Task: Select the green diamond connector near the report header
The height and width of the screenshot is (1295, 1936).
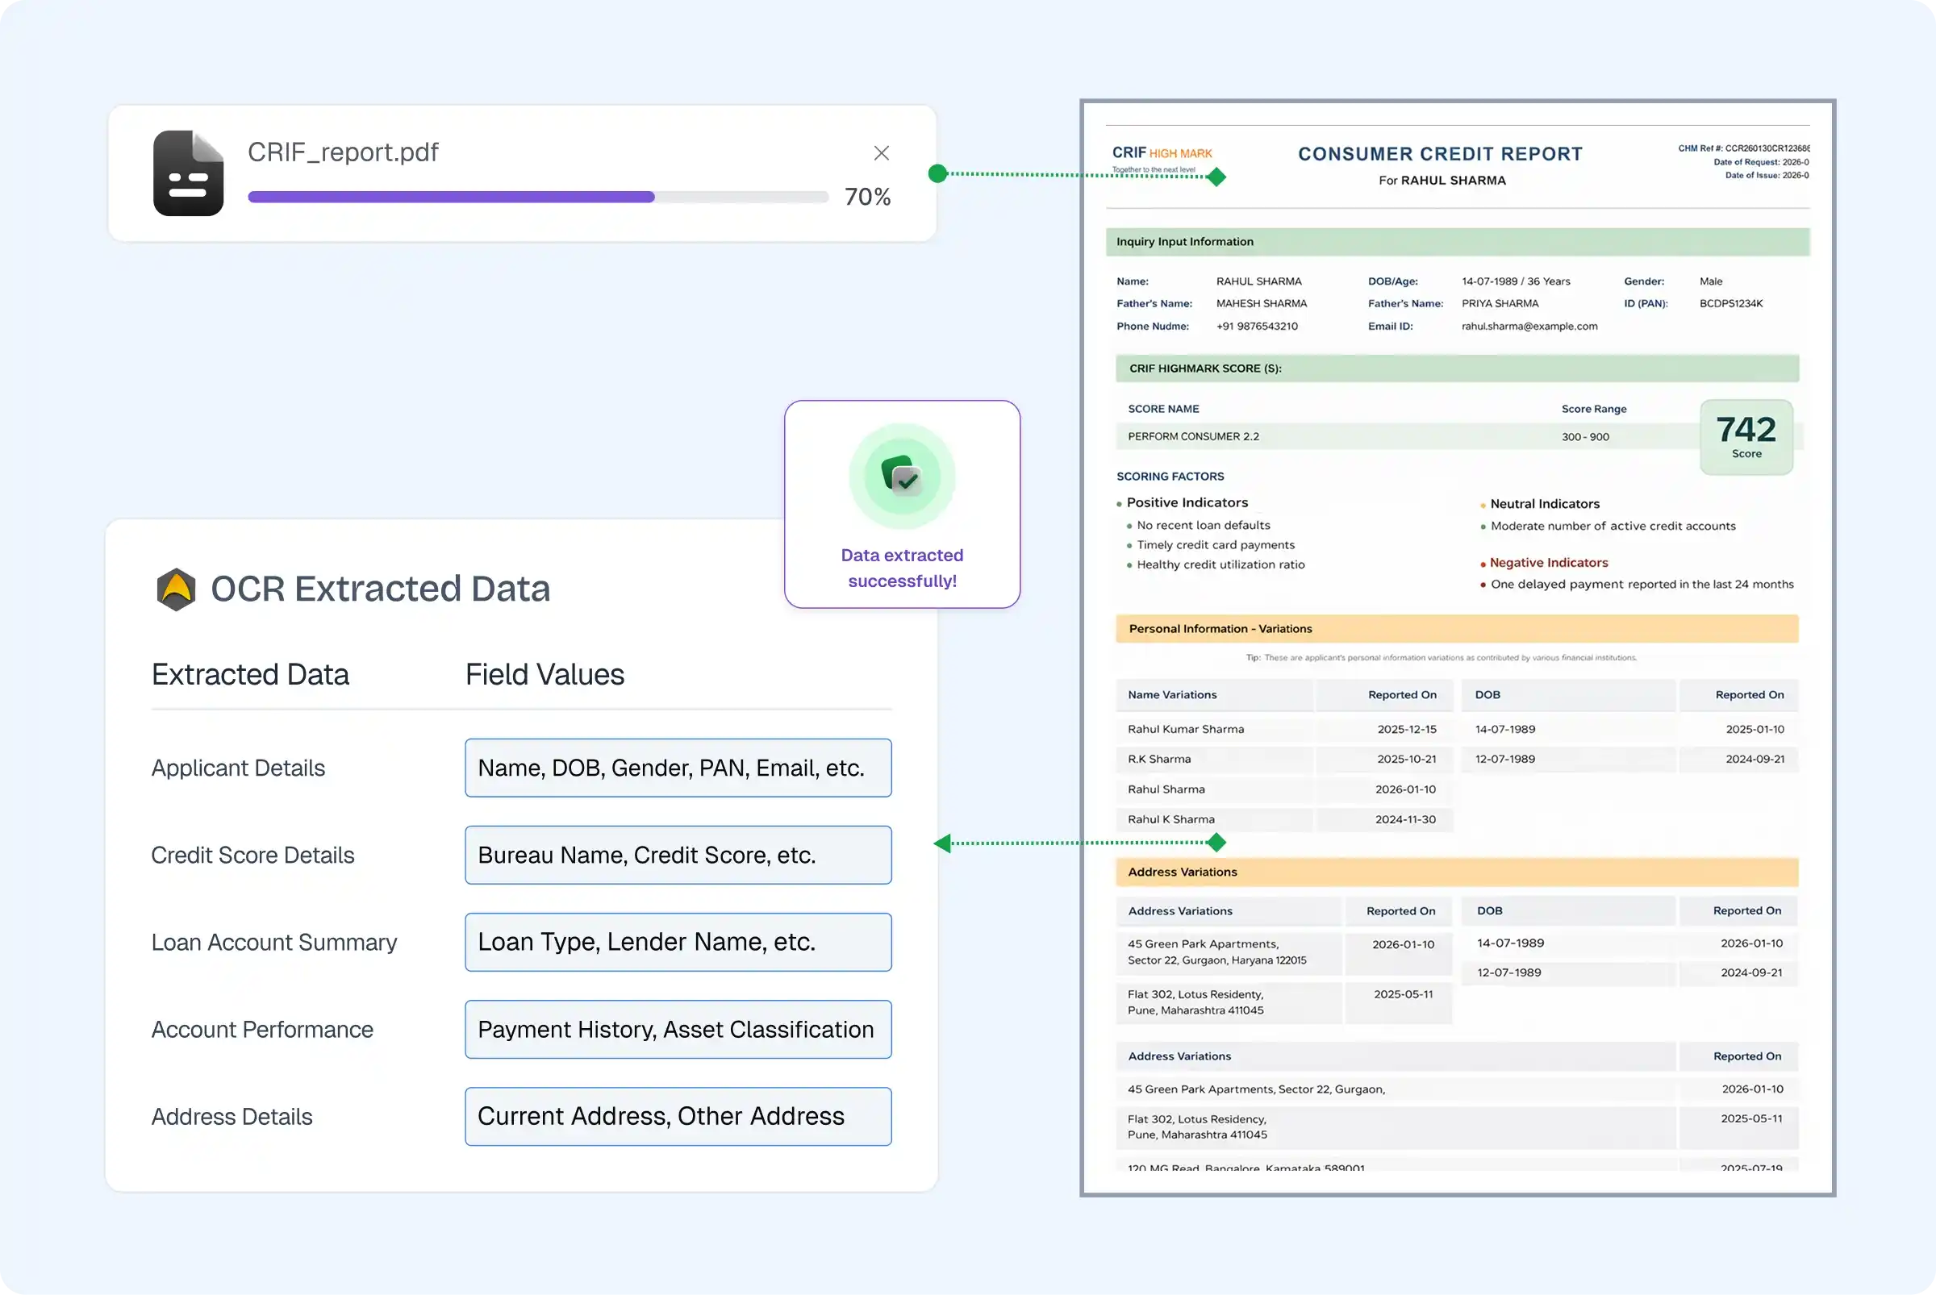Action: (x=1216, y=176)
